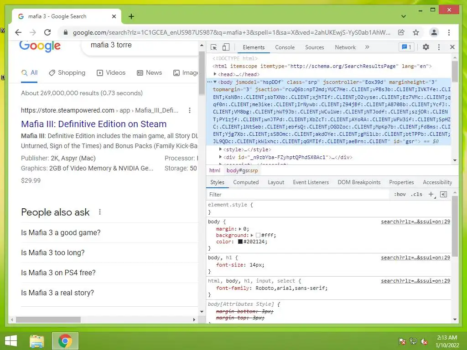Toggle the .cls class editor

tap(416, 194)
